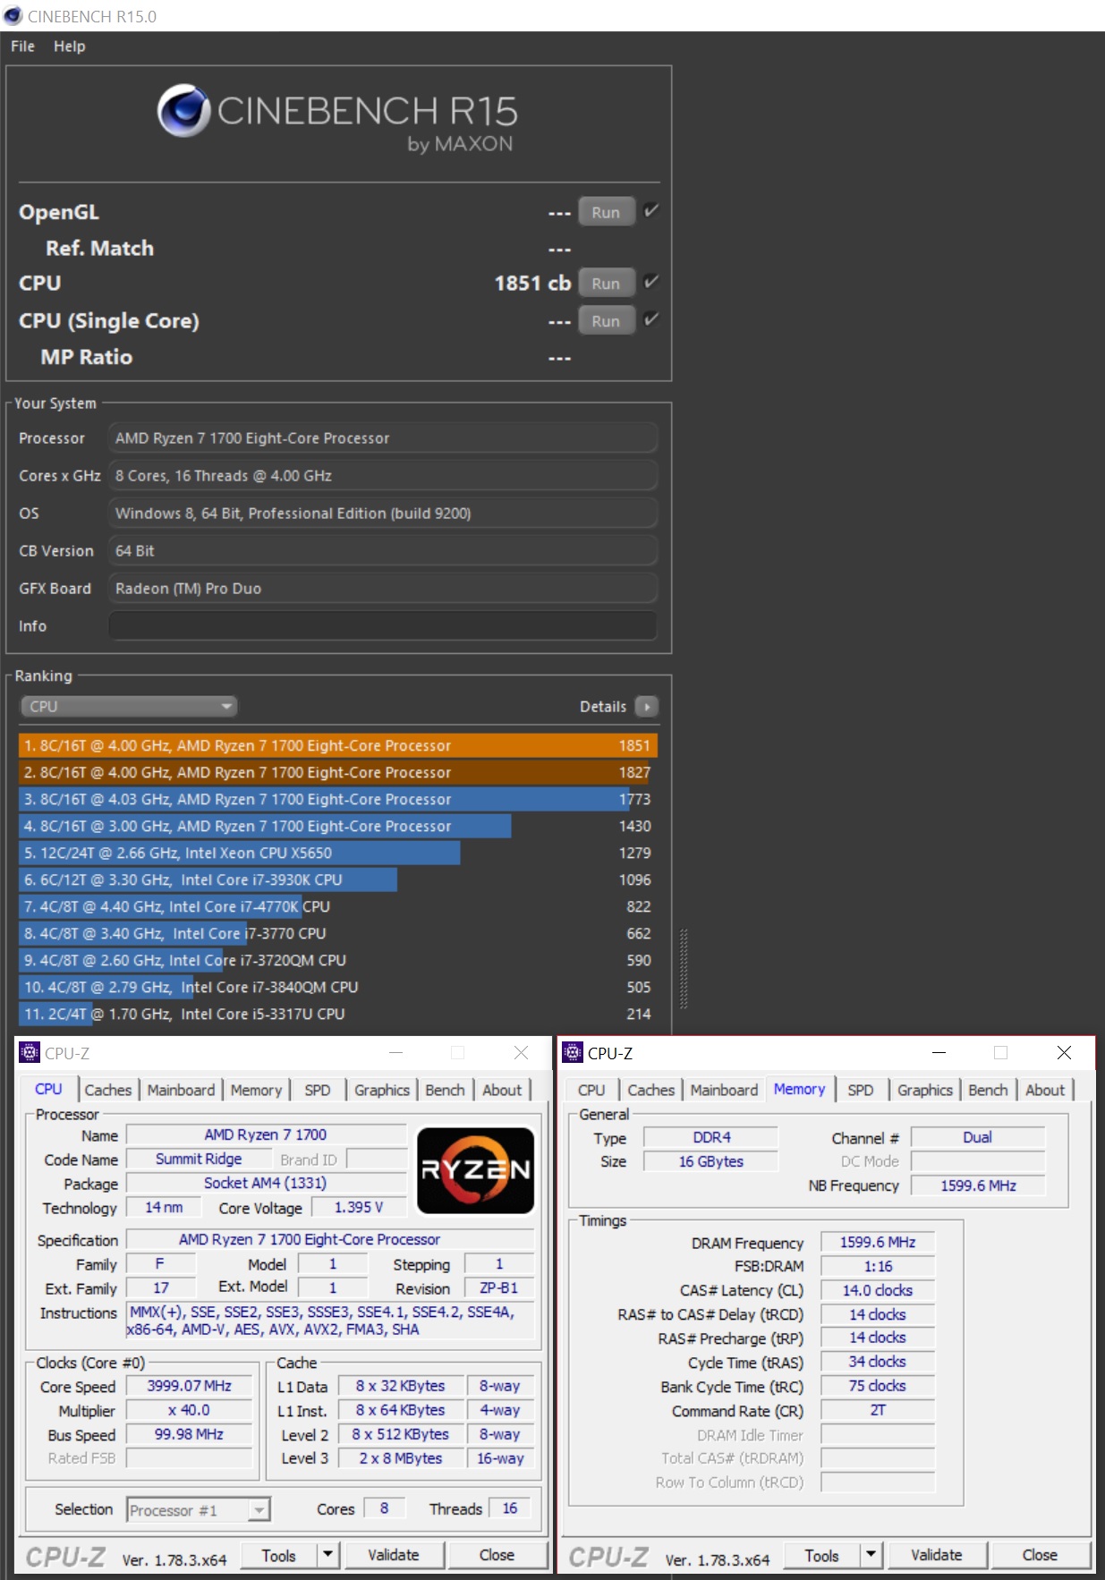Open Mainboard tab in right CPU-Z
This screenshot has width=1105, height=1580.
click(x=724, y=1090)
